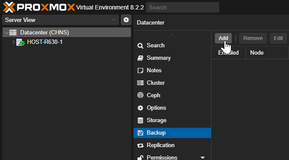Click the Notes sticky-note icon
Image resolution: width=289 pixels, height=160 pixels.
pyautogui.click(x=140, y=71)
